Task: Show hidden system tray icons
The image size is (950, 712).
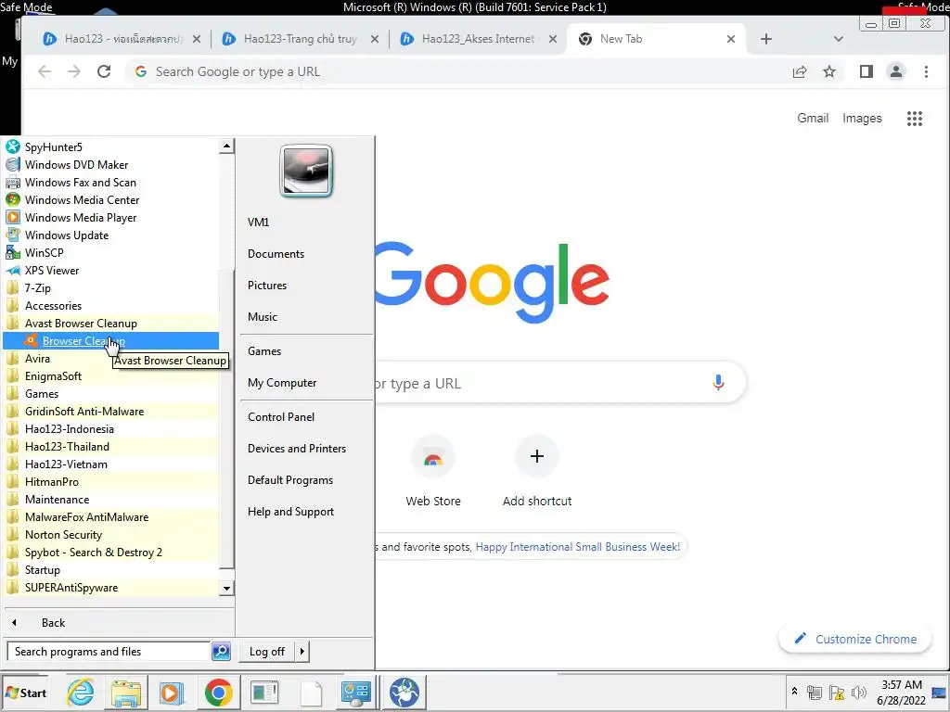Action: (794, 692)
